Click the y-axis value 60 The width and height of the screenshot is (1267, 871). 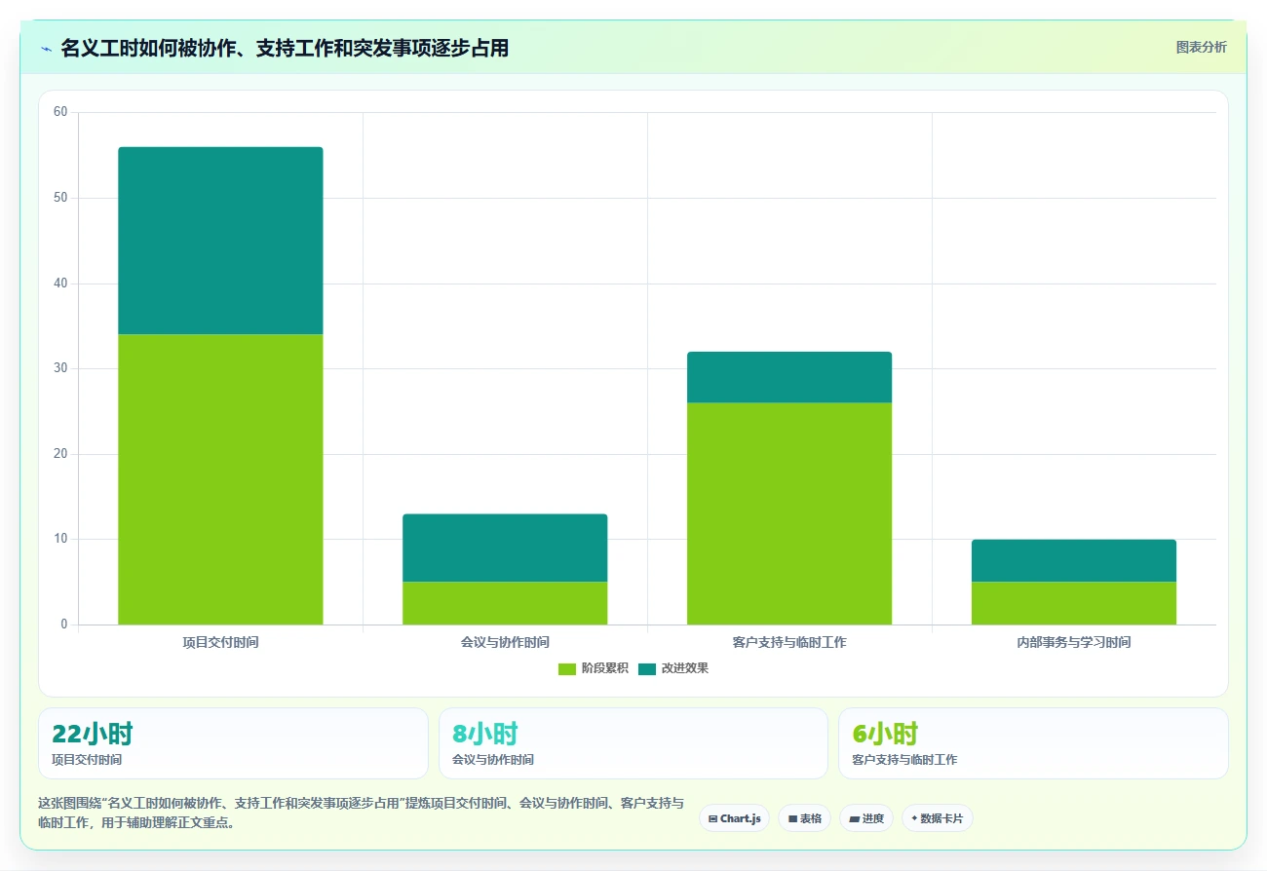[x=60, y=112]
